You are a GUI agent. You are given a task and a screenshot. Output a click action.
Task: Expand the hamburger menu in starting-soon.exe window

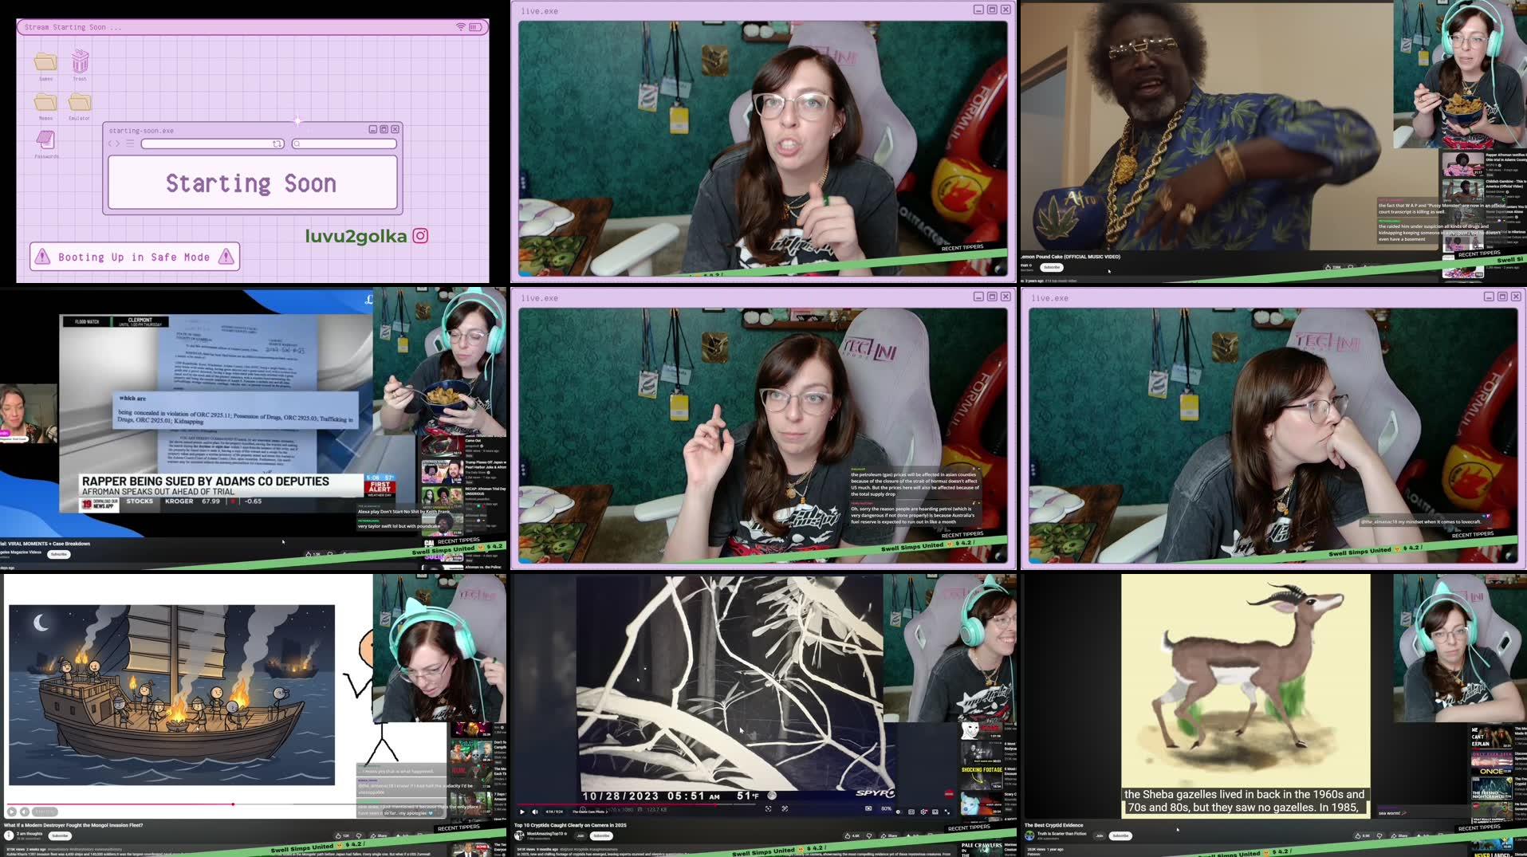pyautogui.click(x=130, y=144)
